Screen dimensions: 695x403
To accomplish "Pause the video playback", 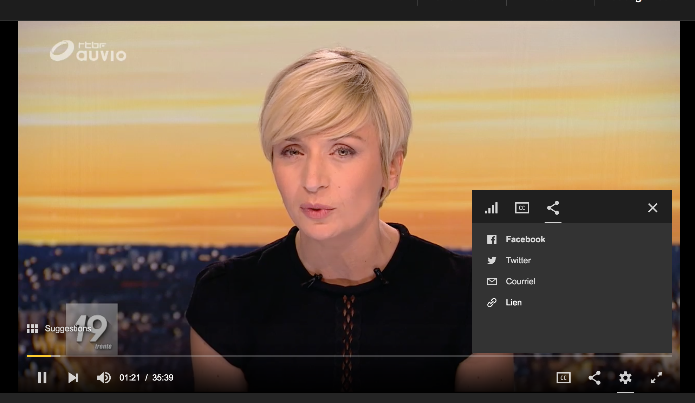I will 42,378.
